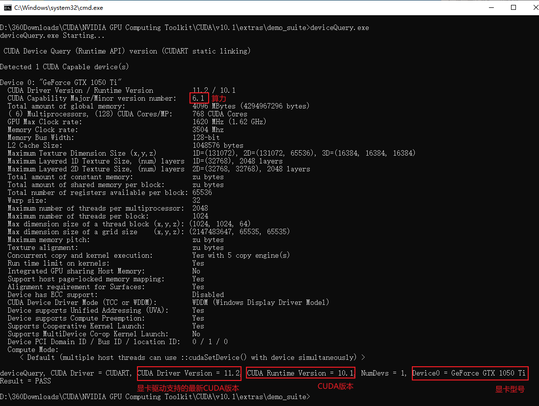The width and height of the screenshot is (539, 406).
Task: Maximize the cmd.exe window
Action: tap(513, 7)
